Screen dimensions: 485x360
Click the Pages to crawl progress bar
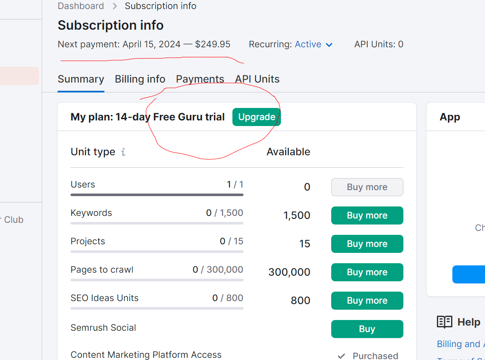[157, 280]
